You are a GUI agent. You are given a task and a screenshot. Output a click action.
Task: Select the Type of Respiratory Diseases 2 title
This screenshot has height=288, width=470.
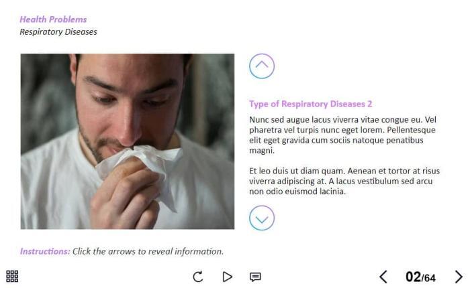coord(310,104)
